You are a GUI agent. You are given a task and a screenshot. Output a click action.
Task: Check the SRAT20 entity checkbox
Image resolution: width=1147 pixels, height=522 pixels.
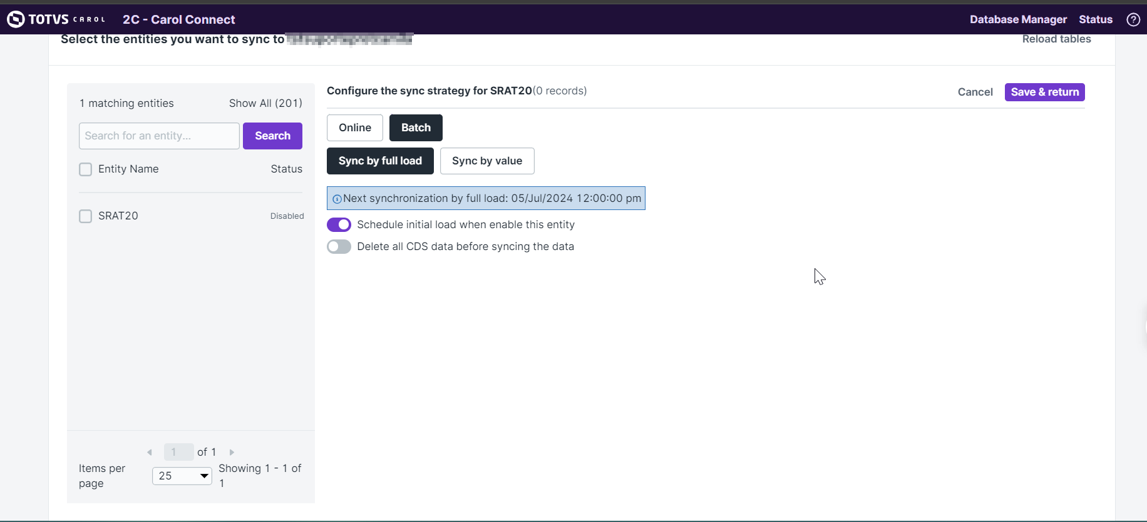[x=86, y=216]
